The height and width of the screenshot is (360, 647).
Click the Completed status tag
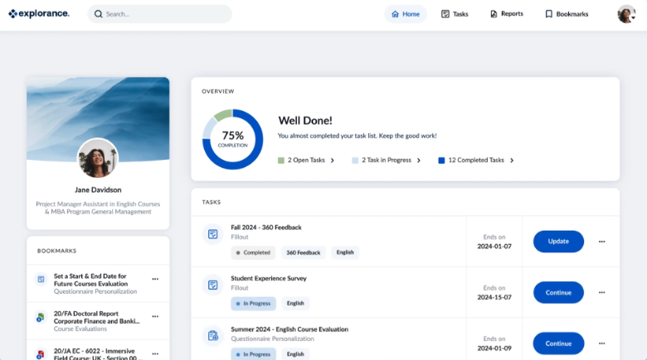tap(253, 252)
